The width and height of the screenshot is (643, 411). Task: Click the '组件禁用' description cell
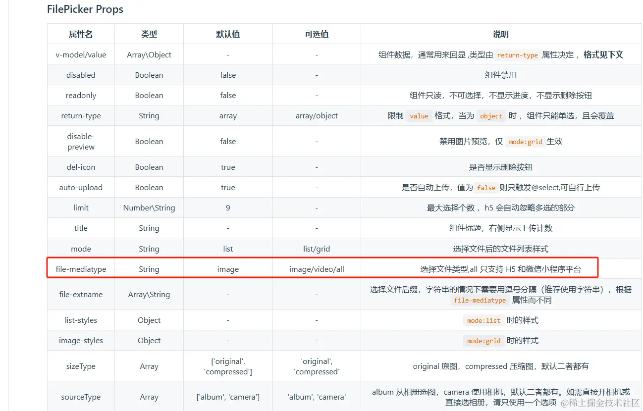pos(501,75)
